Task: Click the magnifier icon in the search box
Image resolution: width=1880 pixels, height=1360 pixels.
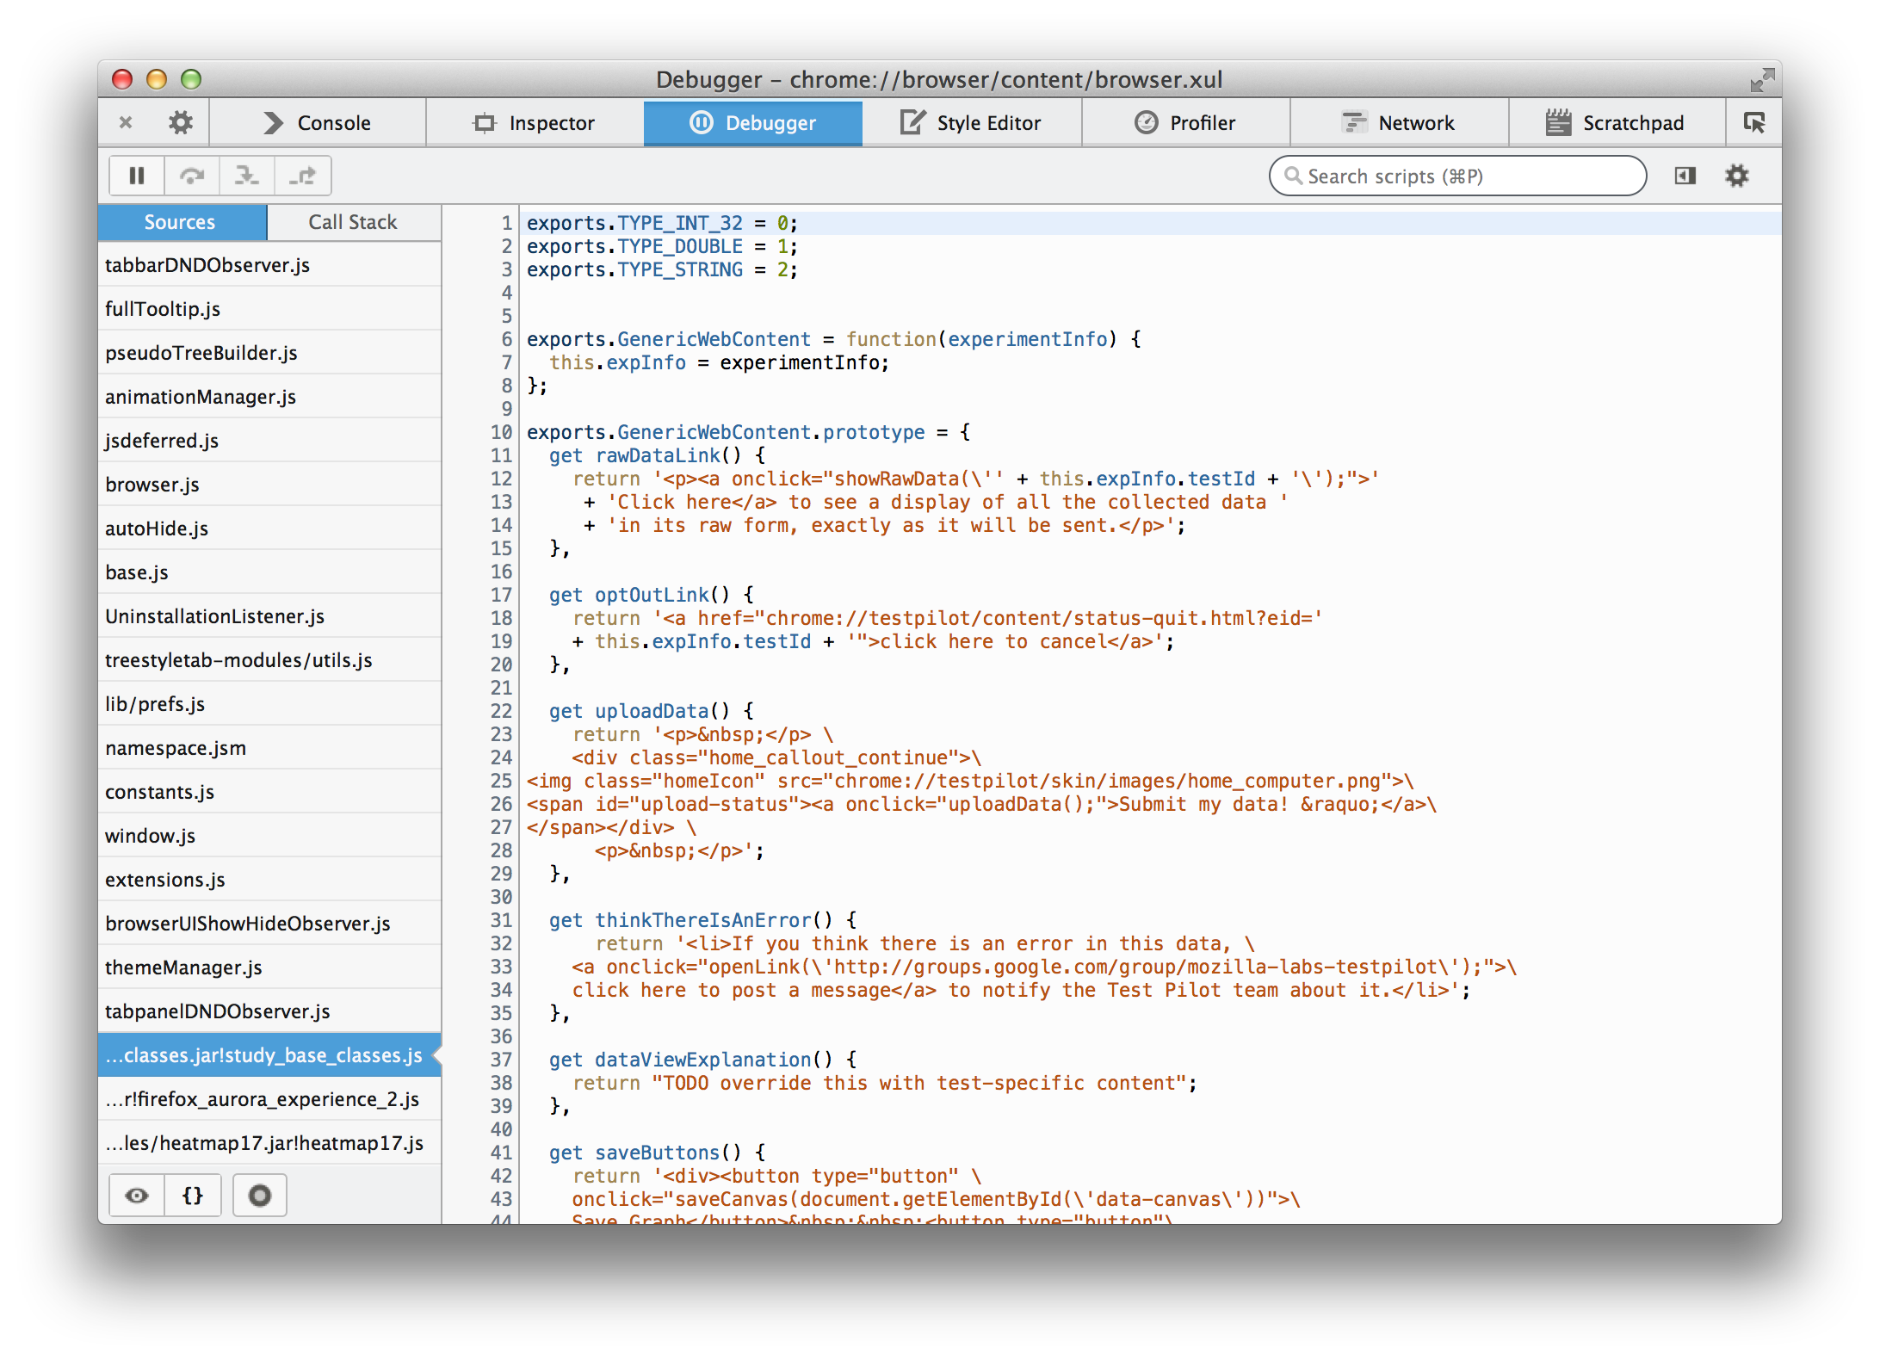Action: [1293, 176]
